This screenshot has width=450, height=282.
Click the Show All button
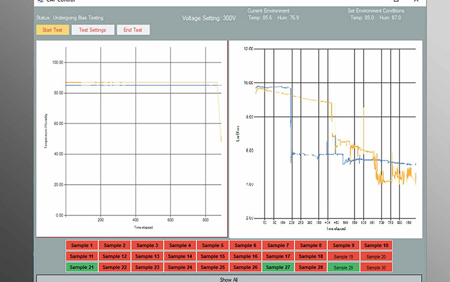pos(228,278)
